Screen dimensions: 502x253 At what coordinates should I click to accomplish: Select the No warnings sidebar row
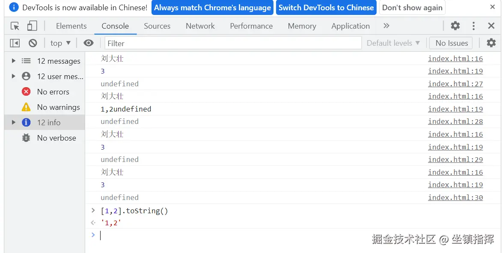point(45,107)
